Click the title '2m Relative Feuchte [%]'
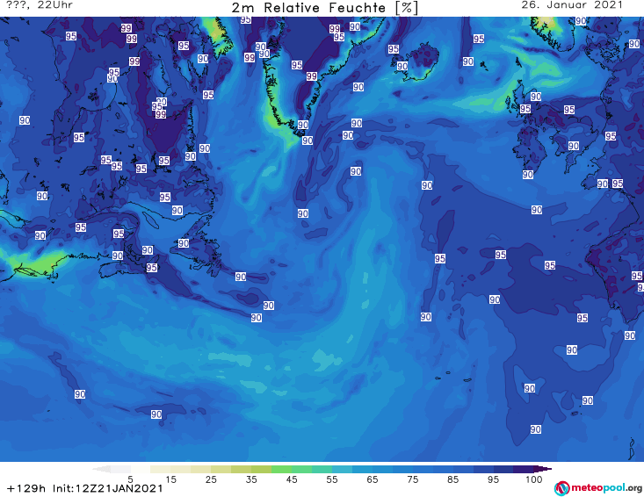The width and height of the screenshot is (644, 497). [x=325, y=8]
